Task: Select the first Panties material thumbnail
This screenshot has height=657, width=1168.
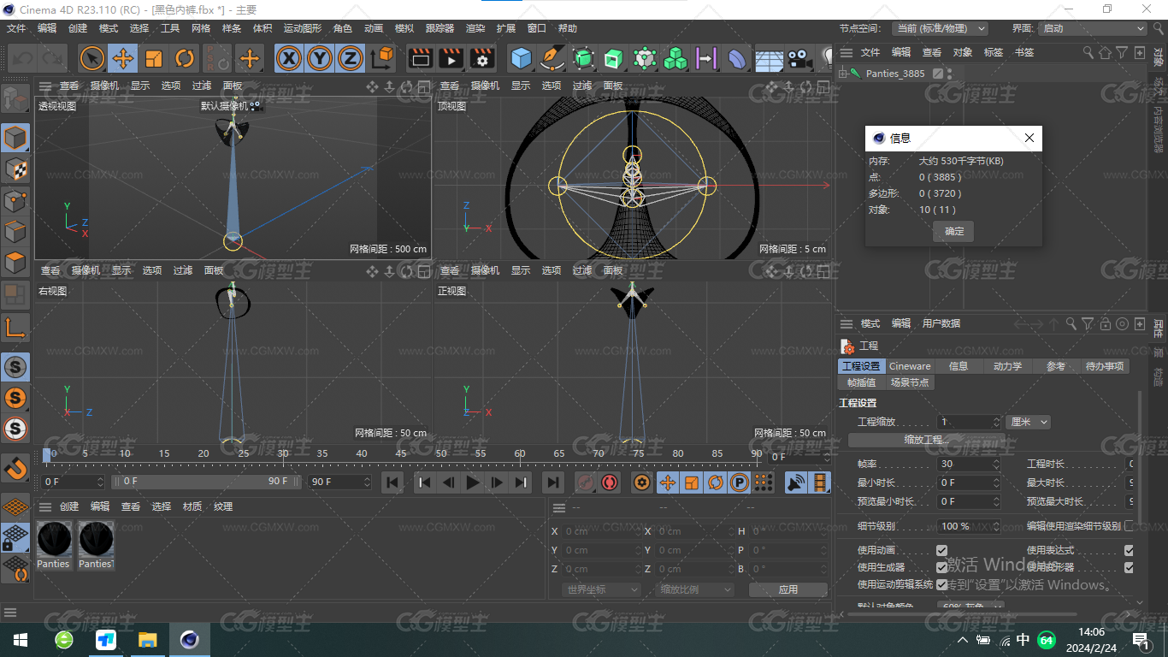Action: (x=54, y=545)
